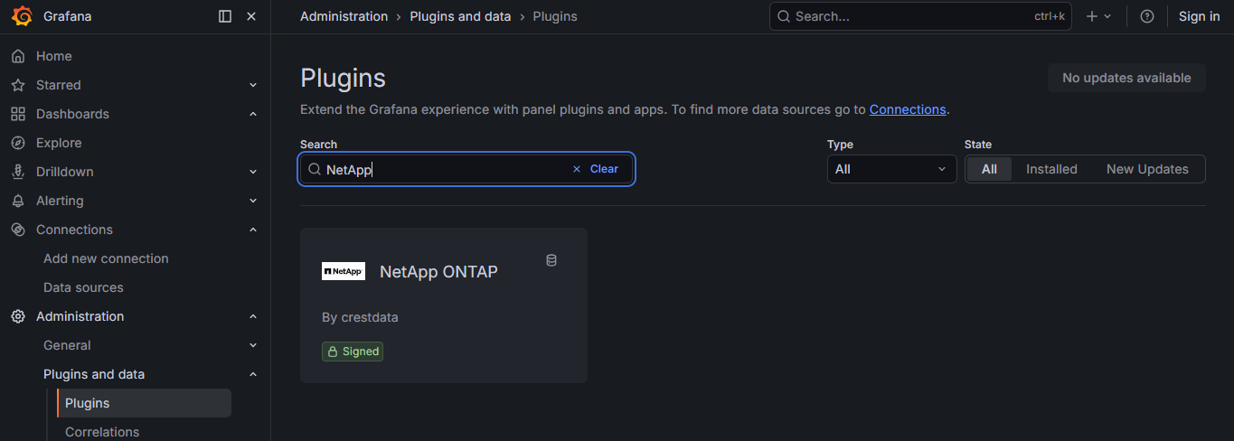The width and height of the screenshot is (1234, 441).
Task: Click the data source type icon on NetApp card
Action: 551,260
